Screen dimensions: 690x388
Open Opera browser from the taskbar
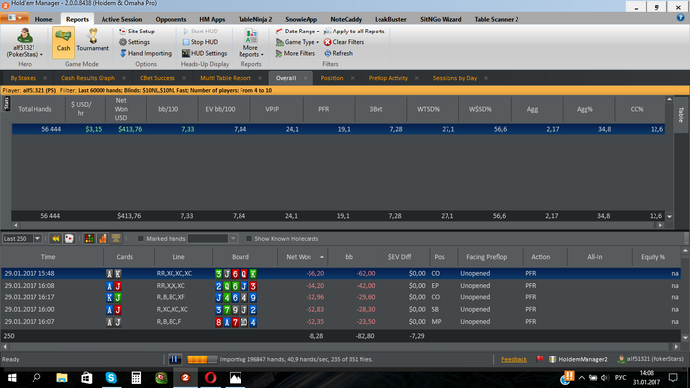(210, 378)
